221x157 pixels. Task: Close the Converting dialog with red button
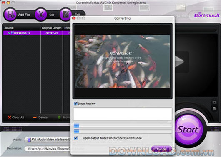click(74, 18)
